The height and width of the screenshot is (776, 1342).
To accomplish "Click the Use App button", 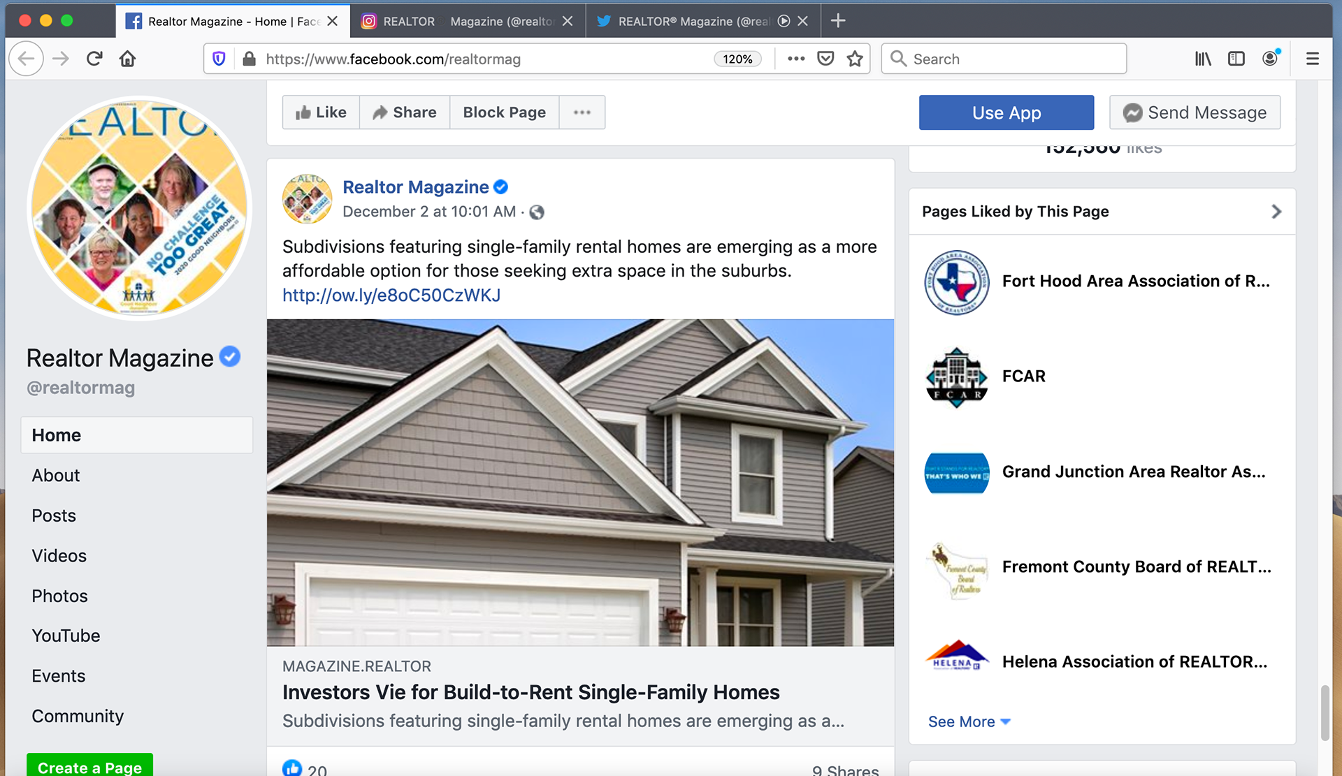I will coord(1006,112).
